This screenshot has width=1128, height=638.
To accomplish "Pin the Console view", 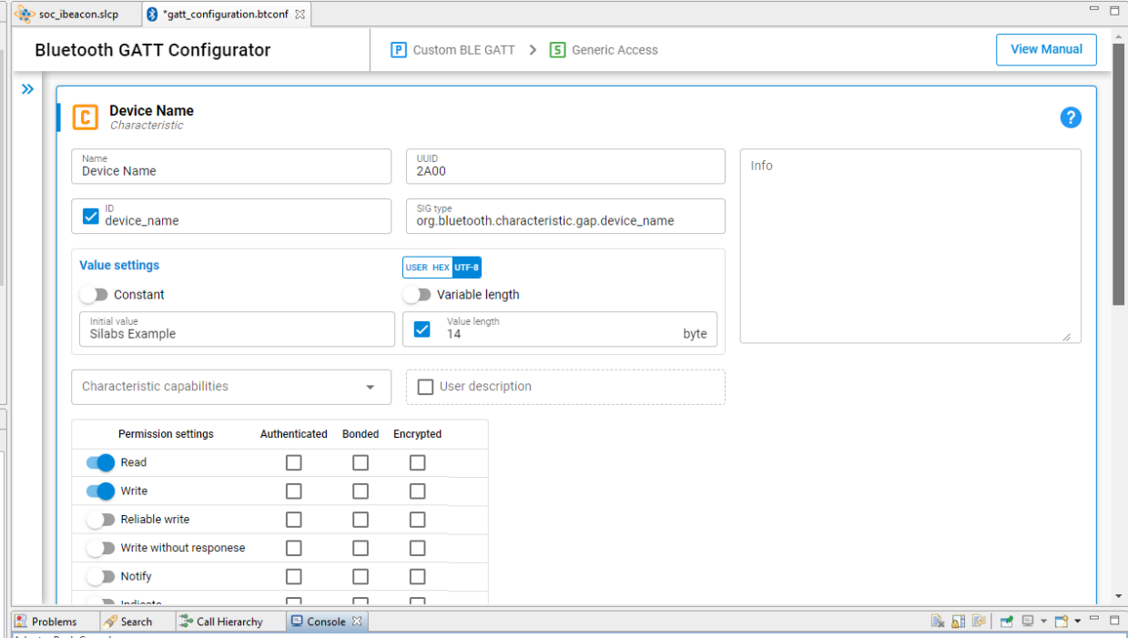I will pos(1006,621).
